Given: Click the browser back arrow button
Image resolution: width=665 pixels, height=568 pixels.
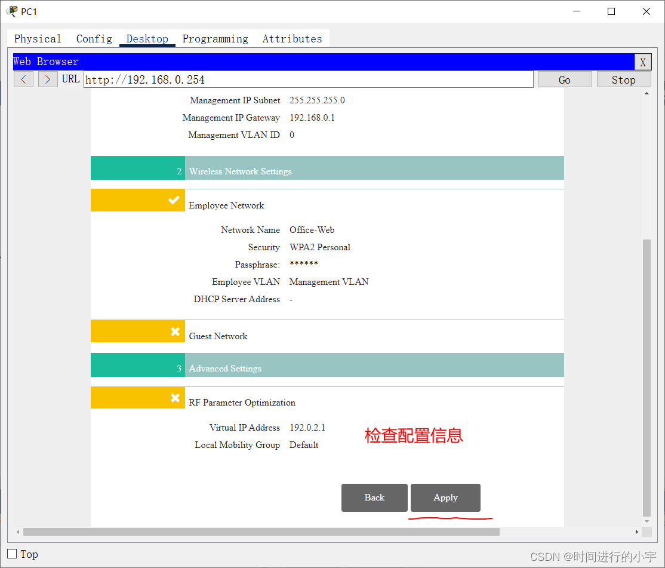Looking at the screenshot, I should (24, 79).
